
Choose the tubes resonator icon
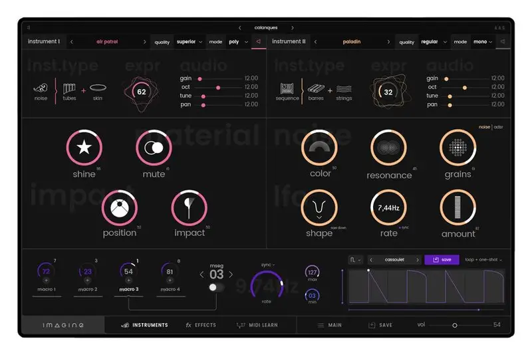pyautogui.click(x=69, y=88)
